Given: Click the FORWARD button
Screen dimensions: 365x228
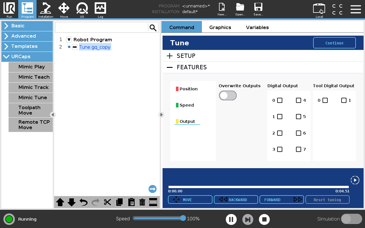Looking at the screenshot, I should [x=281, y=200].
